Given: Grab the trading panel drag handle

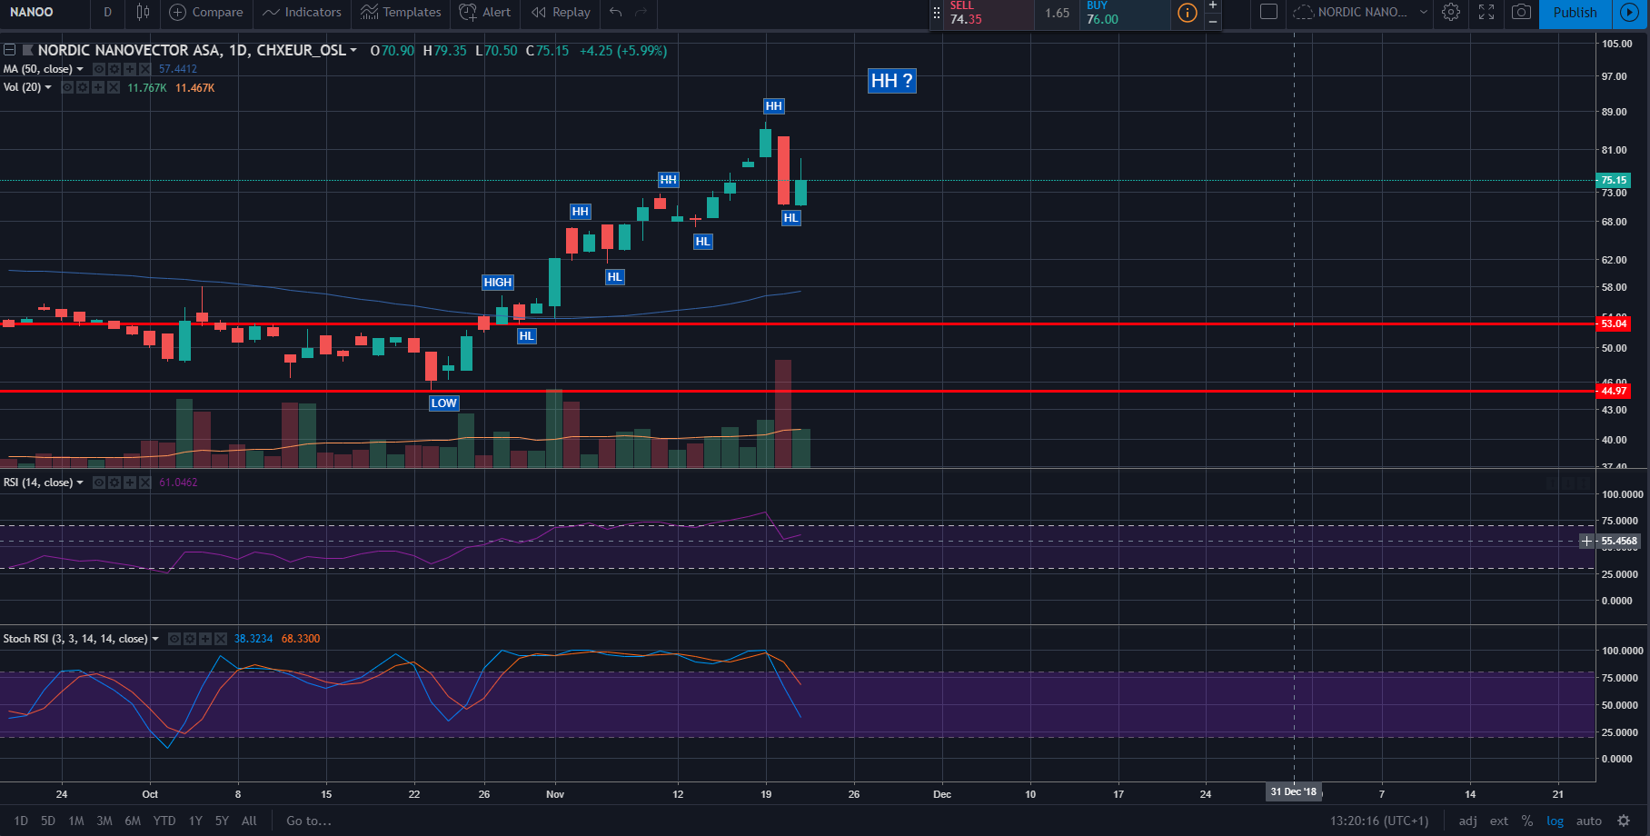Looking at the screenshot, I should point(937,13).
